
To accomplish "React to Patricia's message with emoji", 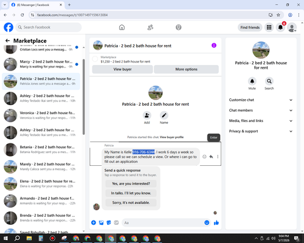I will click(204, 157).
